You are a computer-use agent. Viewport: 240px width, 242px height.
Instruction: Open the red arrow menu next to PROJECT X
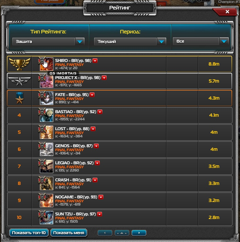tap(104, 78)
